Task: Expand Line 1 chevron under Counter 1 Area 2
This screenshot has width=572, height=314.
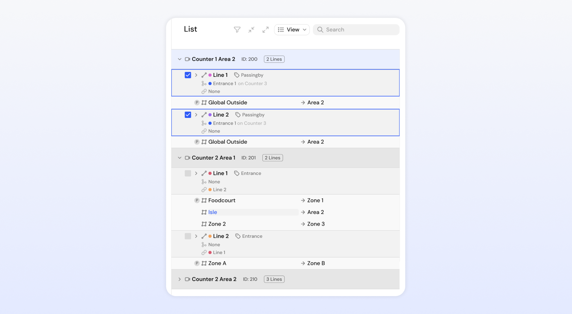Action: (x=196, y=75)
